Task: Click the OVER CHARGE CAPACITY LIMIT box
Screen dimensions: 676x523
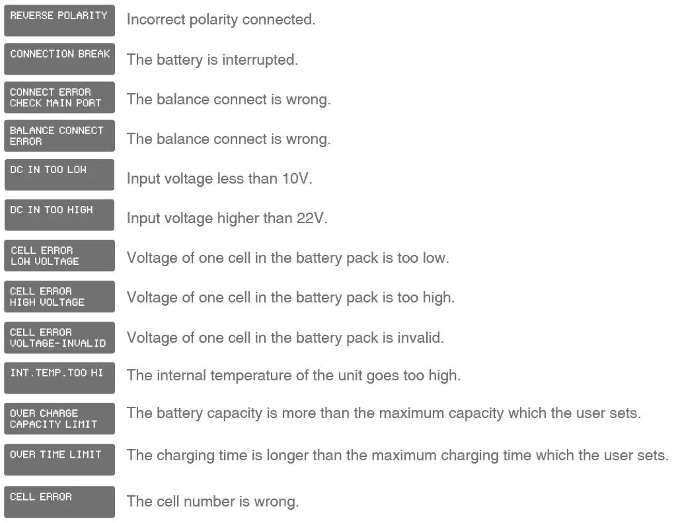Action: (59, 418)
